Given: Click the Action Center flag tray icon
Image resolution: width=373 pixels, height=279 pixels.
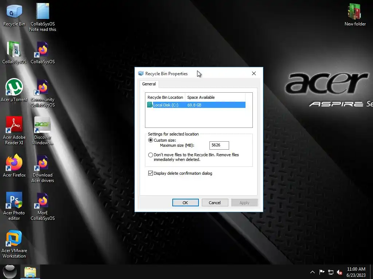Looking at the screenshot, I should pyautogui.click(x=322, y=272).
